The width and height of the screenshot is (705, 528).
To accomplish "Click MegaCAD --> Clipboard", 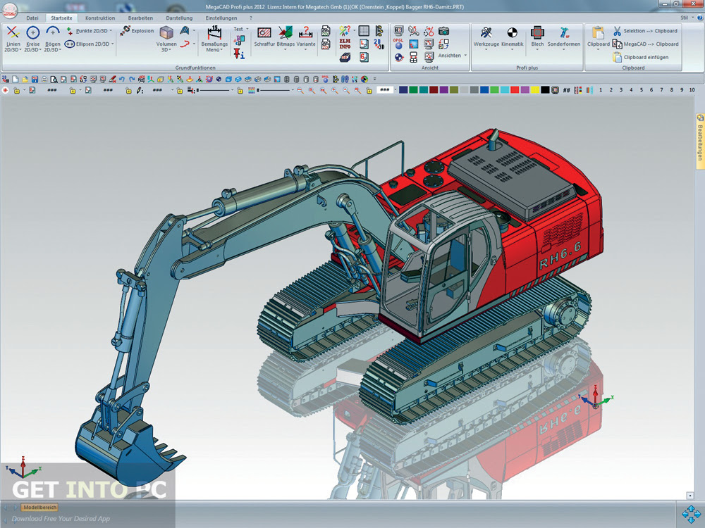I will click(645, 44).
